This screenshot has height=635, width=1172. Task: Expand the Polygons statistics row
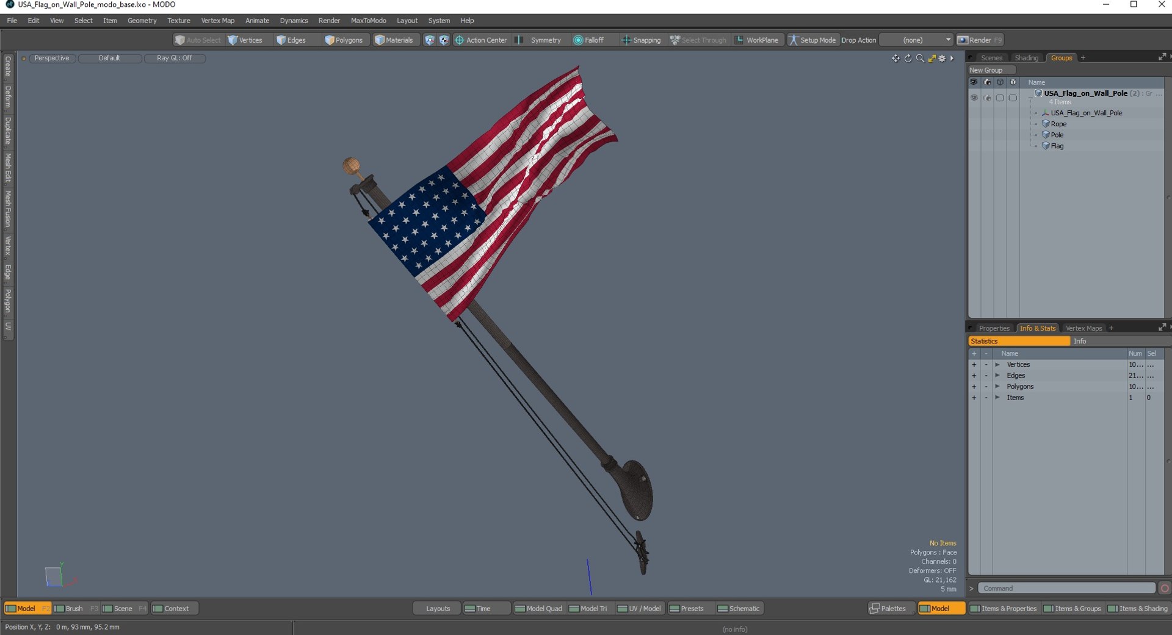pyautogui.click(x=997, y=387)
